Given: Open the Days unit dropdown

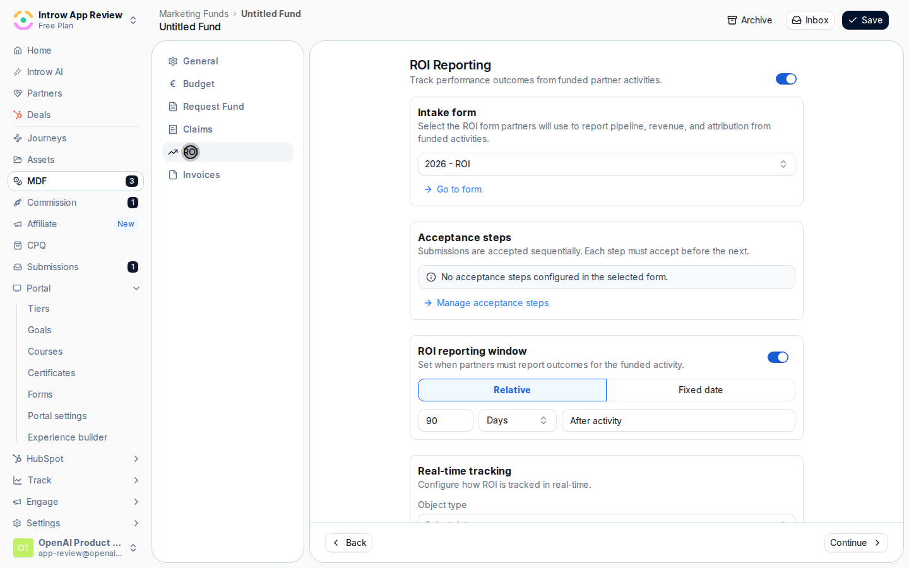Looking at the screenshot, I should [518, 420].
